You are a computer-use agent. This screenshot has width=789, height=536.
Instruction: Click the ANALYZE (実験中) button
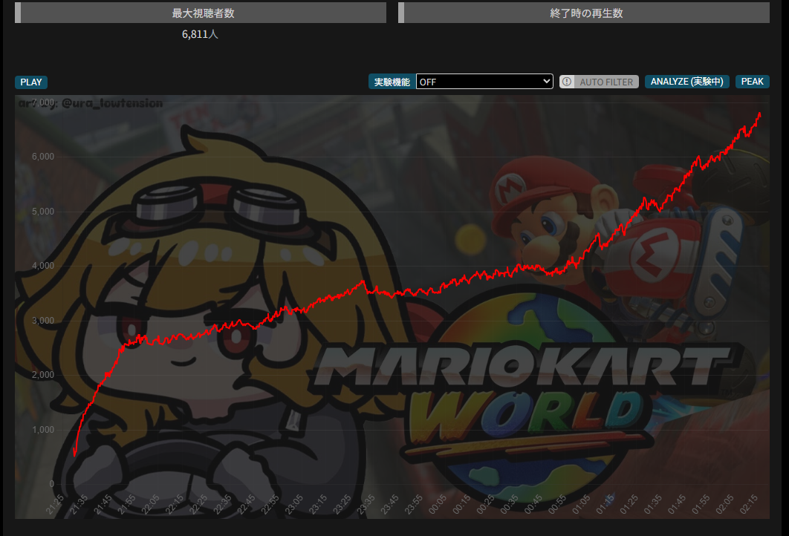687,82
